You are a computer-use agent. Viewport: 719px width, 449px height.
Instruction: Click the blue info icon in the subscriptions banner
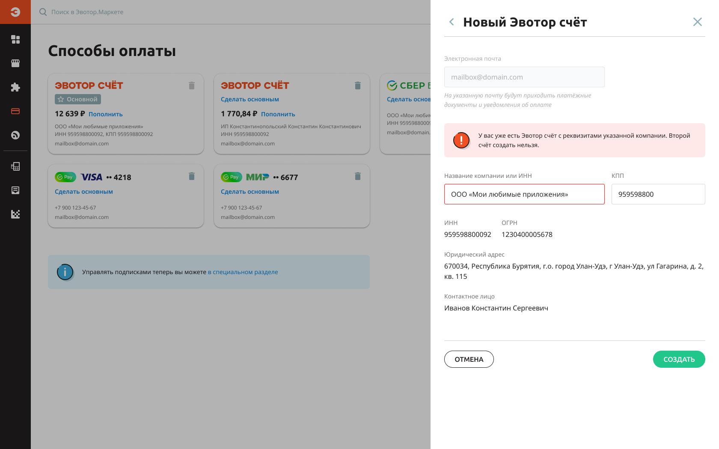(65, 272)
